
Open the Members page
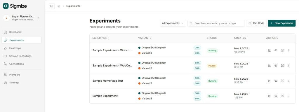22,75
